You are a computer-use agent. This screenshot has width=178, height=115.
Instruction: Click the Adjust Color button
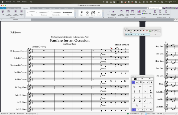(x=147, y=13)
